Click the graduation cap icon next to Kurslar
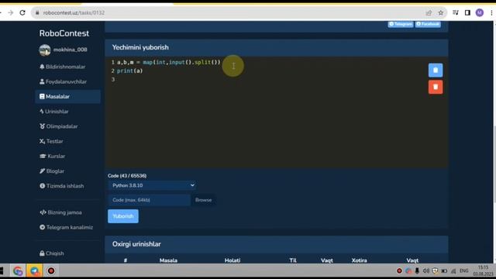 tap(43, 156)
